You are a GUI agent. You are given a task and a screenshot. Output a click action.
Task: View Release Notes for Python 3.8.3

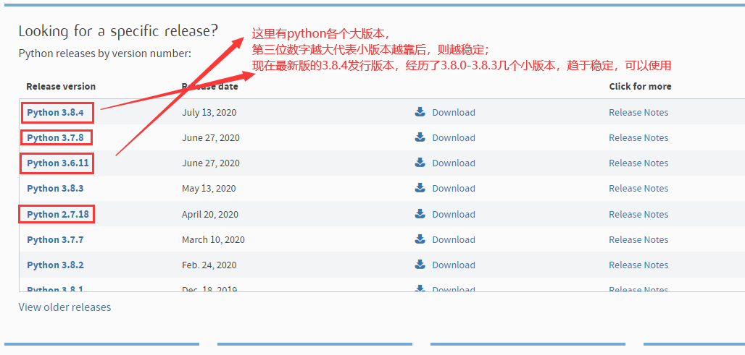(x=638, y=189)
